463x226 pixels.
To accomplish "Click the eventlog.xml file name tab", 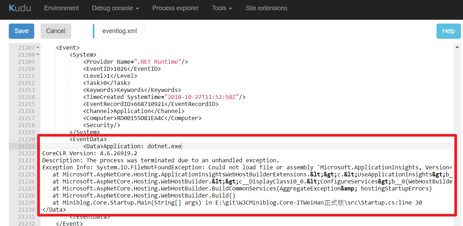I will click(x=119, y=31).
